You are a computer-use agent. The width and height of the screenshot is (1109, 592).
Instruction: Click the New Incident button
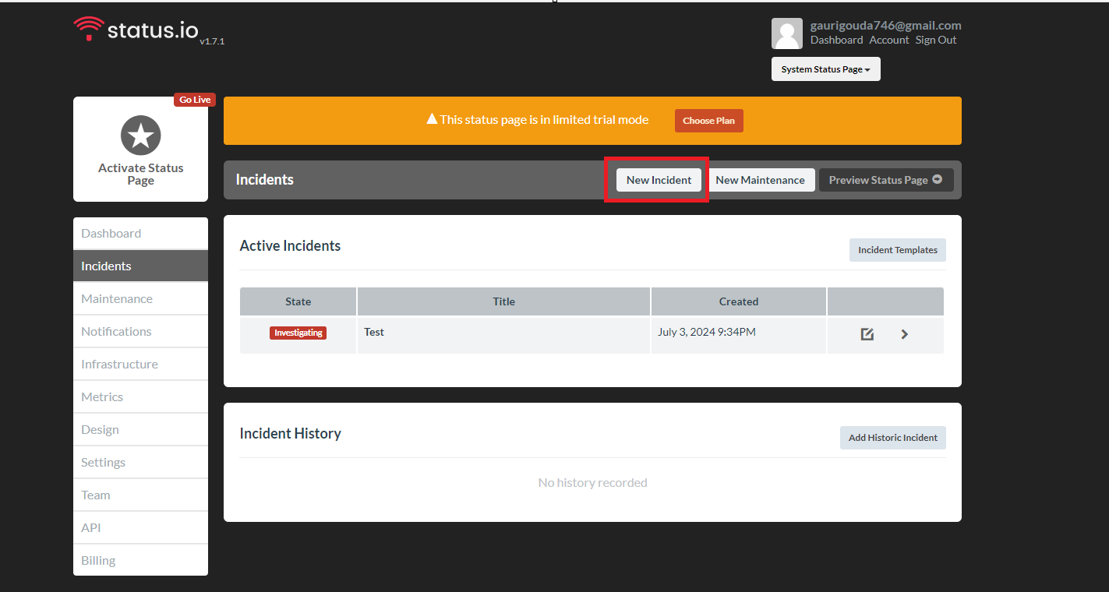click(x=658, y=179)
